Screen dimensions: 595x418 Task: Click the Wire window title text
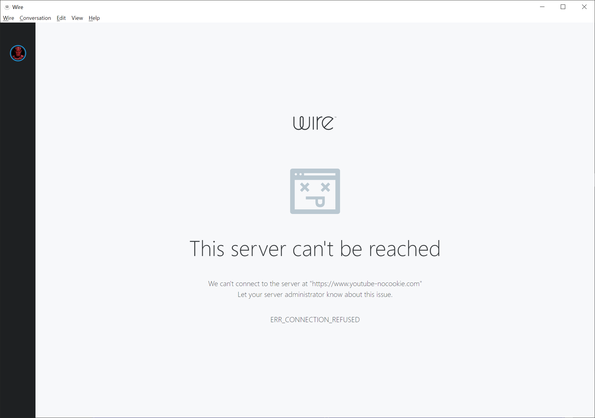click(x=18, y=7)
